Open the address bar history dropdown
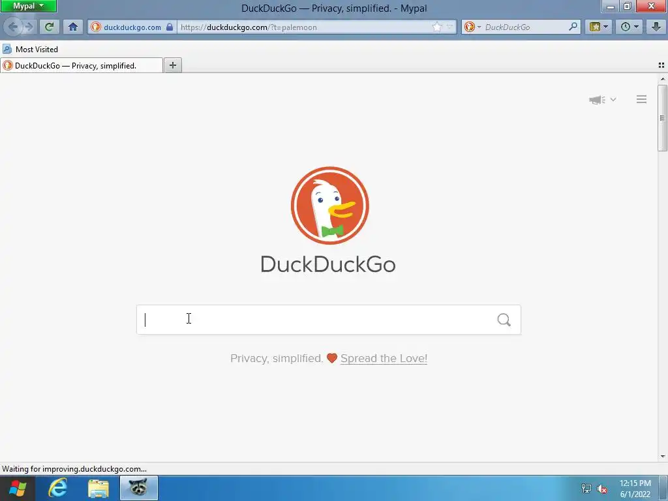The width and height of the screenshot is (668, 501). click(x=449, y=27)
